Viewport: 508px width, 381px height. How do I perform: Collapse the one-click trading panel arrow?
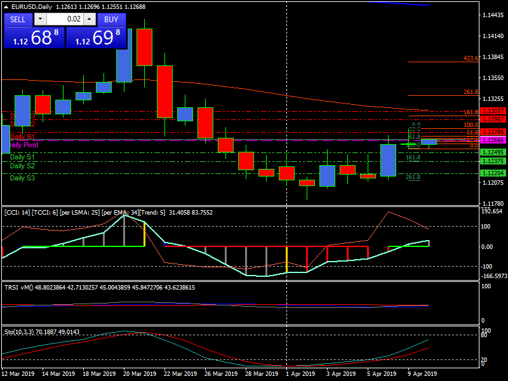6,7
